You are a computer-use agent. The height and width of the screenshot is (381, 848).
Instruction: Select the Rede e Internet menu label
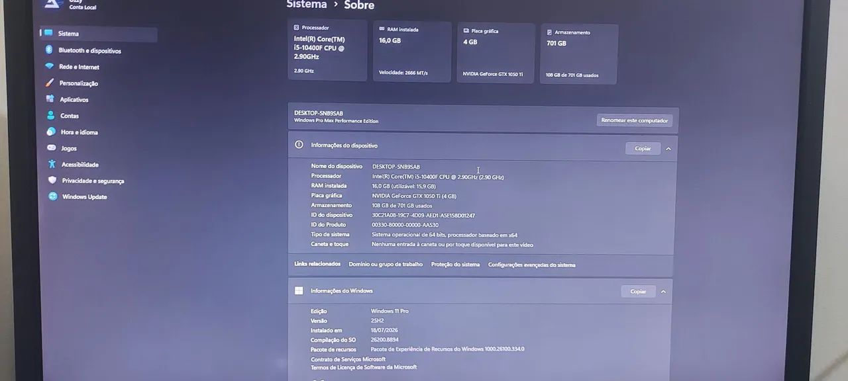click(79, 67)
